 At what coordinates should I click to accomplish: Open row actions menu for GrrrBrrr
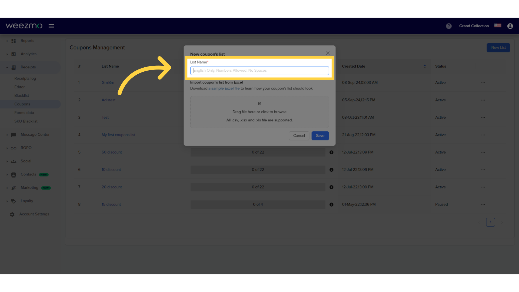(x=483, y=83)
